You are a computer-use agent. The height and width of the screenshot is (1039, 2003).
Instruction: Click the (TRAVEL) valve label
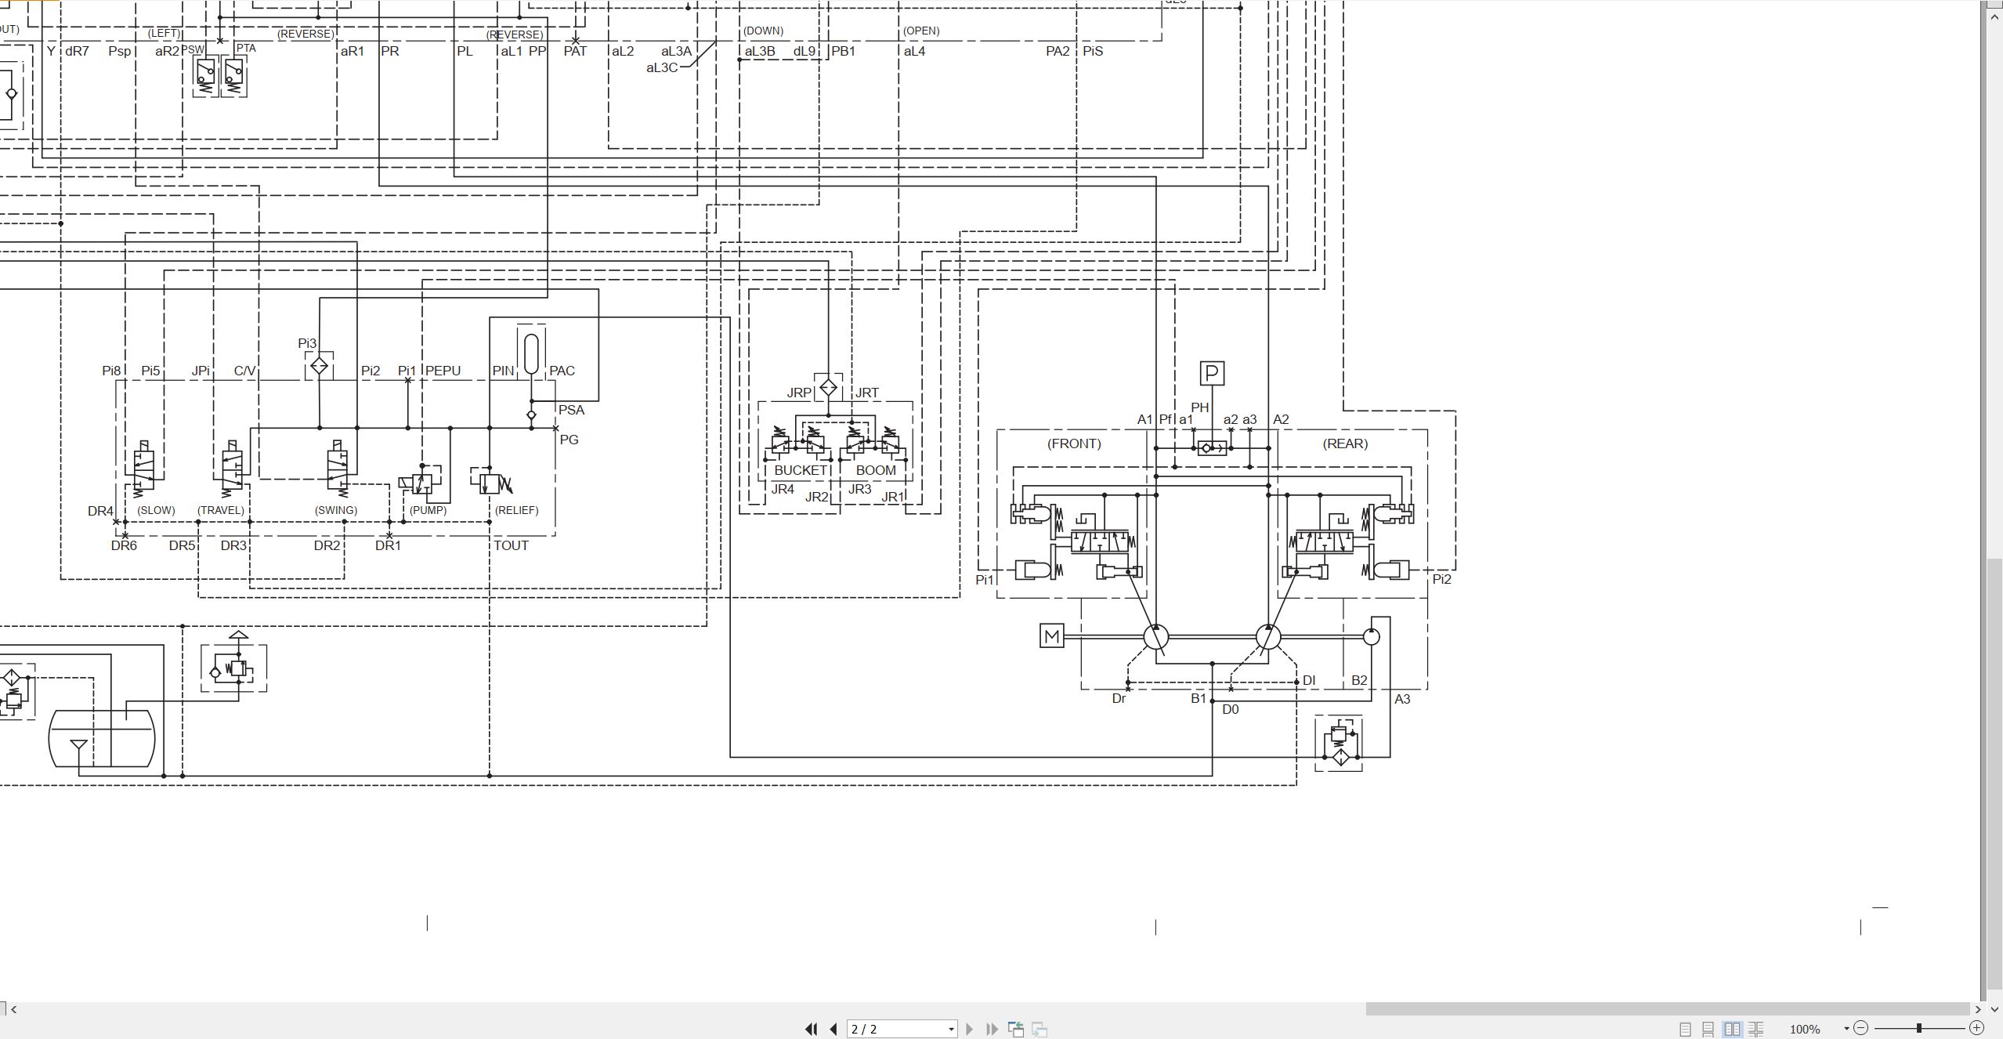[221, 510]
